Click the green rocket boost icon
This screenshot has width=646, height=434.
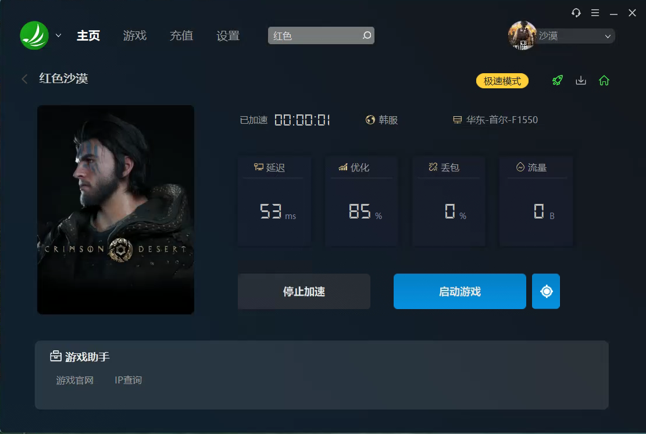click(558, 80)
